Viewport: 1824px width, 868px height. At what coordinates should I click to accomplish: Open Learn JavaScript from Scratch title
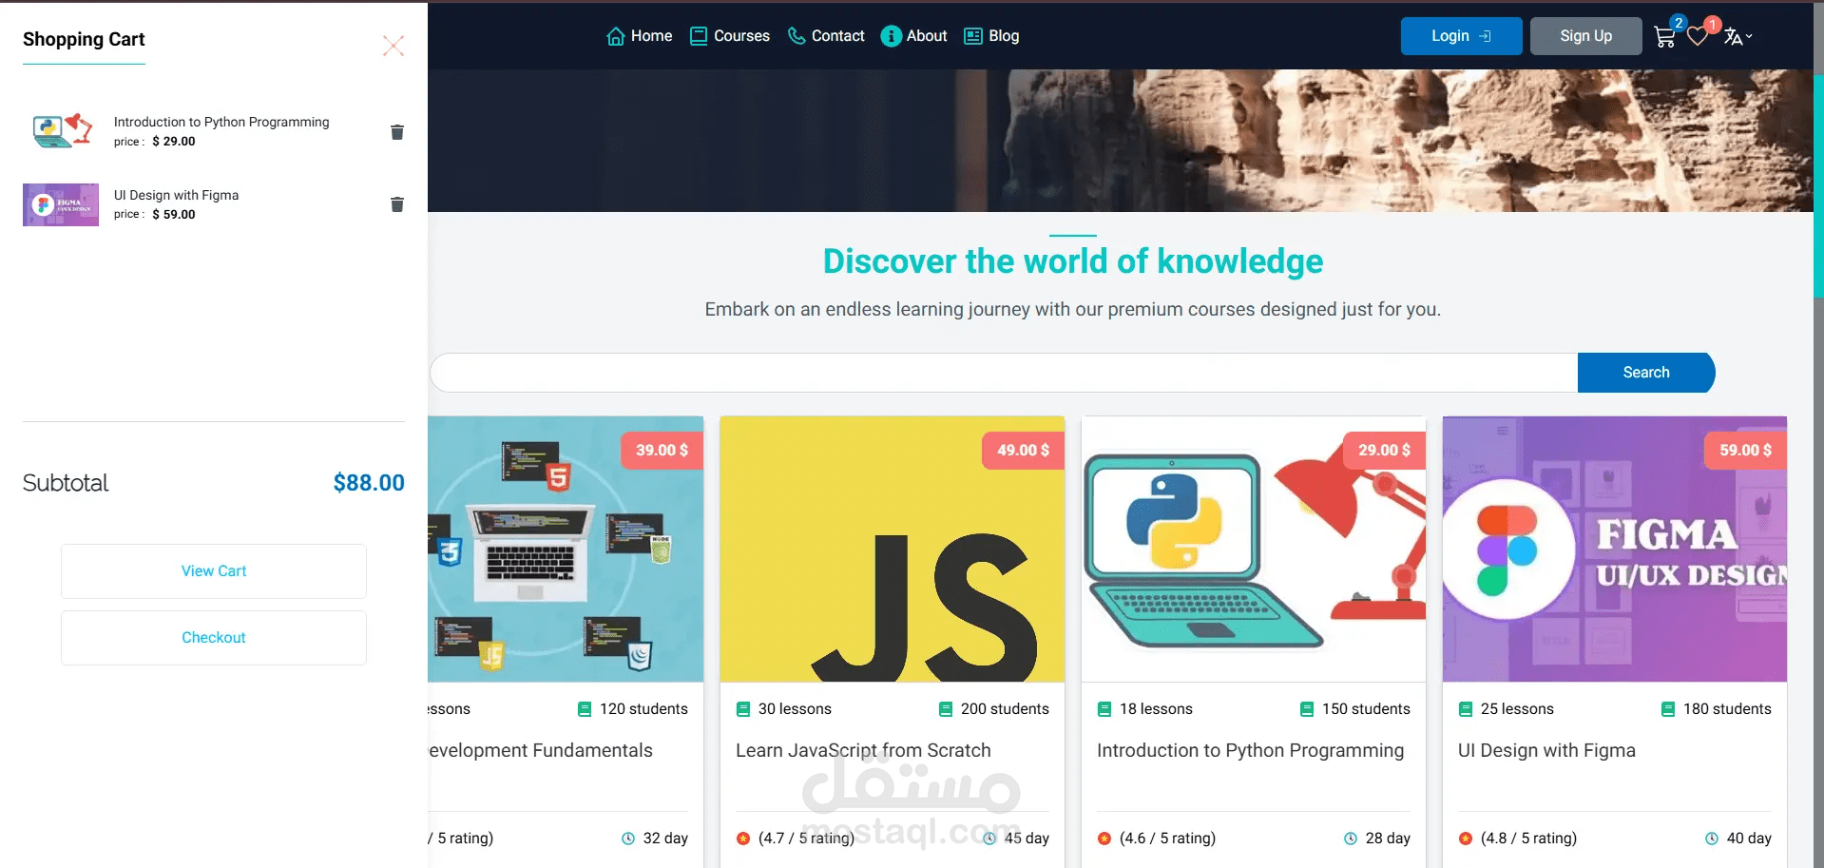(863, 751)
